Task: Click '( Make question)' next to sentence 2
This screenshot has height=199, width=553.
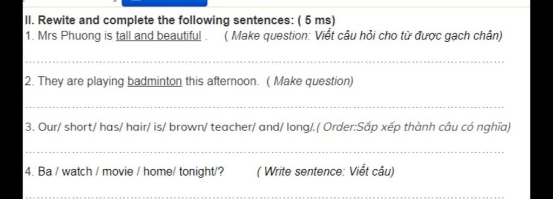Action: (309, 81)
